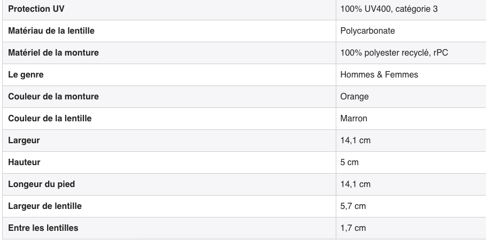Select the 100% polyester recyclé, rPC text
This screenshot has height=241, width=486.
point(394,53)
